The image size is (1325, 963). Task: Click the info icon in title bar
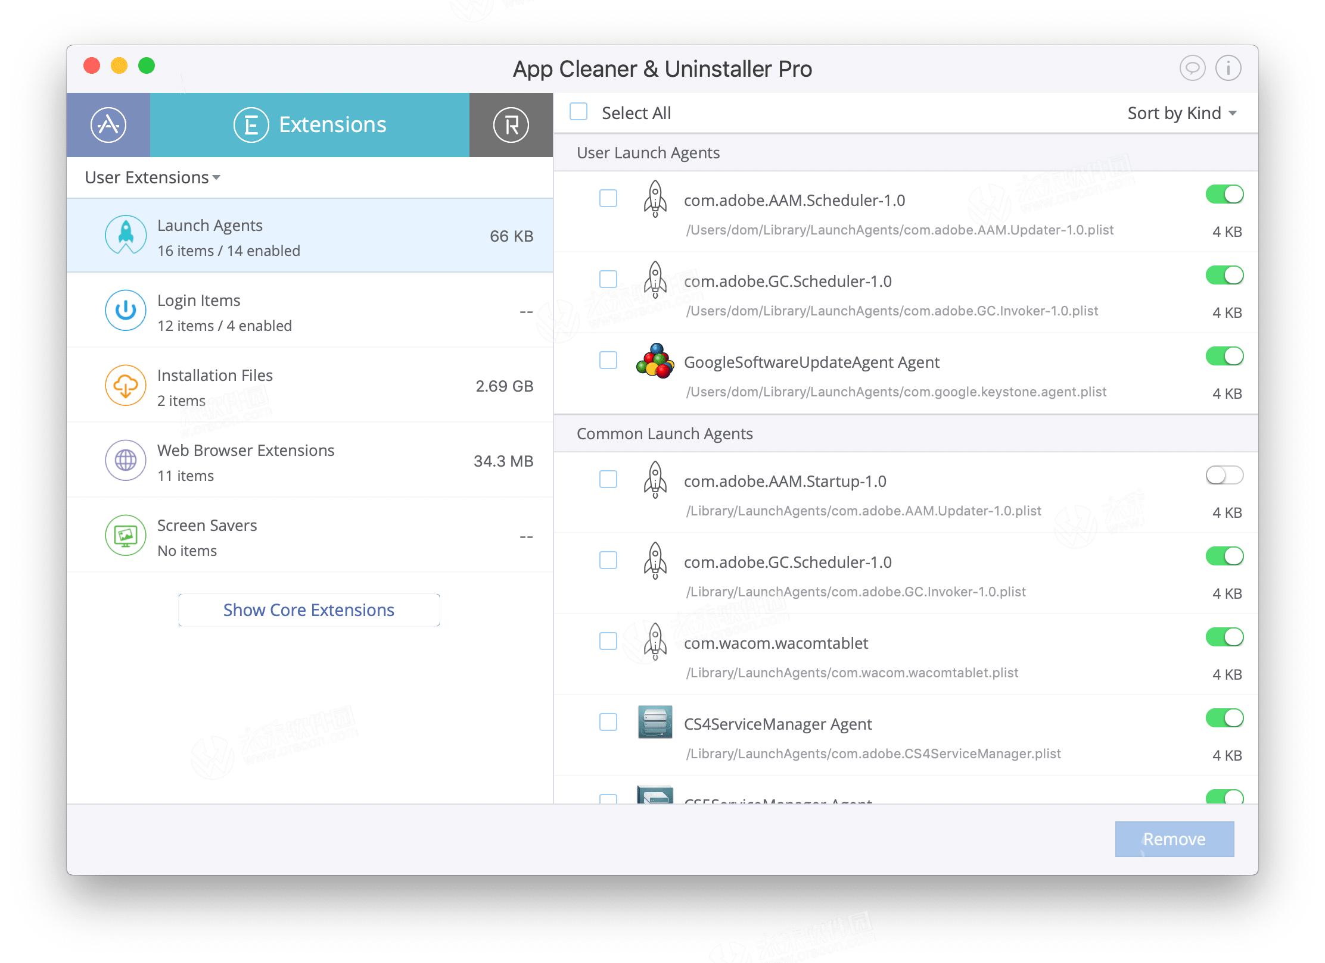point(1228,68)
